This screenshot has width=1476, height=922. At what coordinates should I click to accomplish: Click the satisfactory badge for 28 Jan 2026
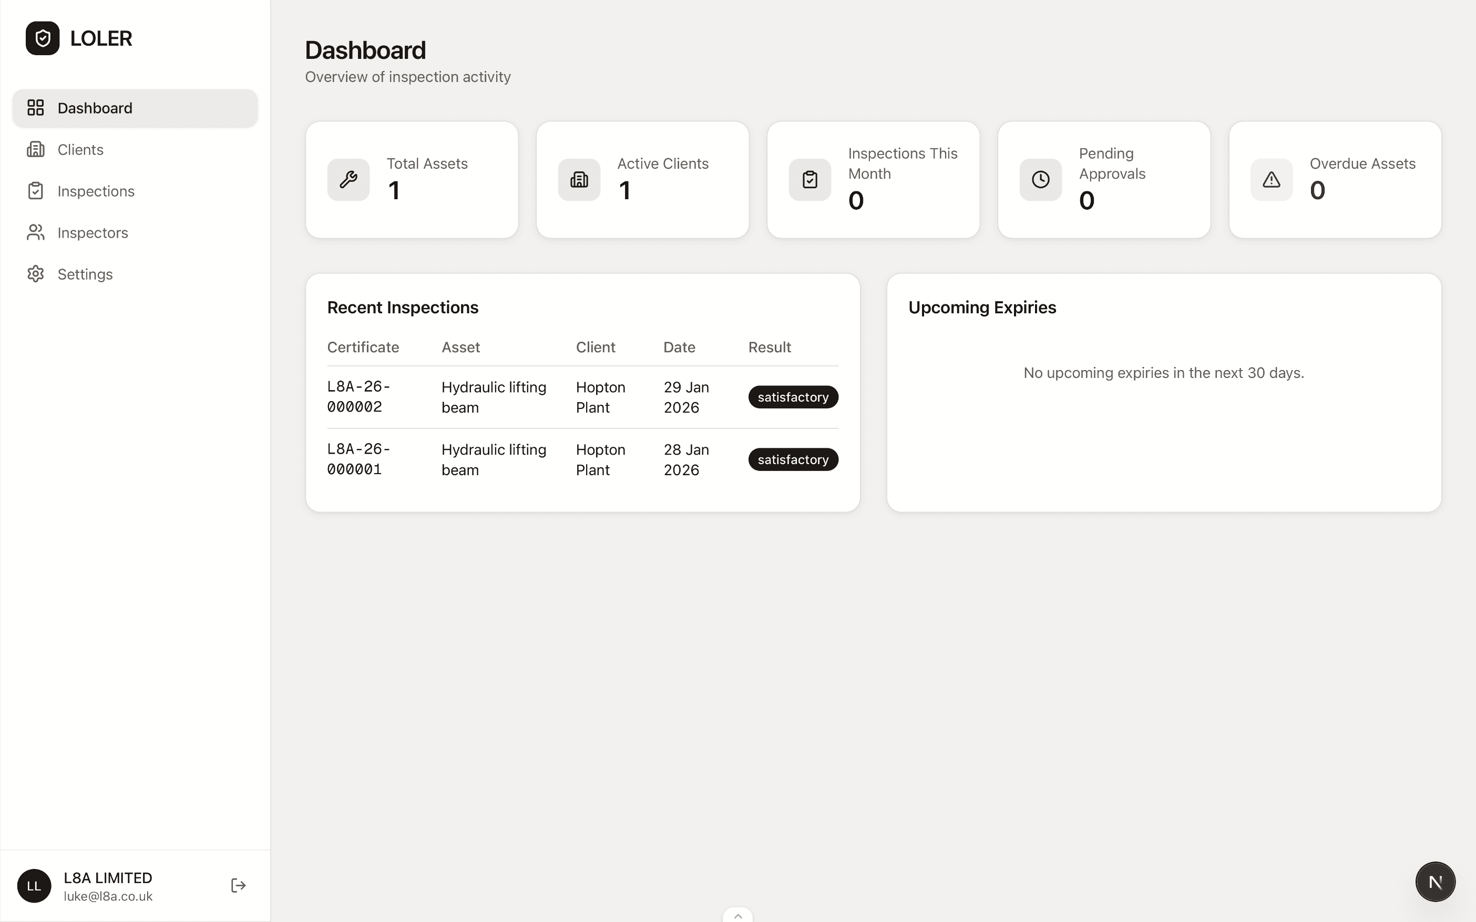tap(793, 460)
